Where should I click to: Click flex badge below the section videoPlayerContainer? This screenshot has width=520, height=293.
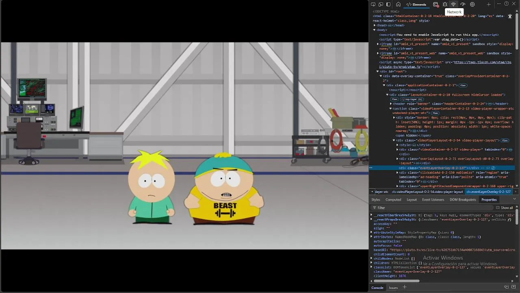(435, 113)
